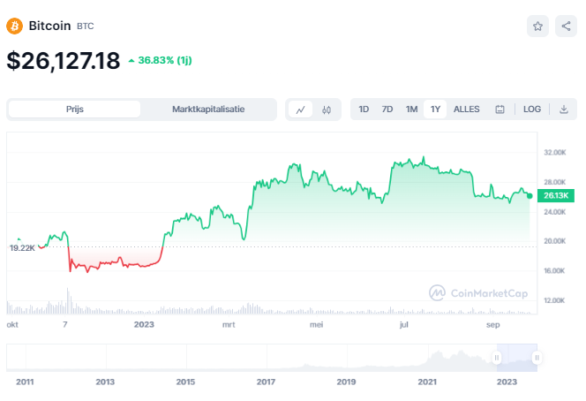Click the mrt label on time axis
586x401 pixels.
[x=229, y=325]
